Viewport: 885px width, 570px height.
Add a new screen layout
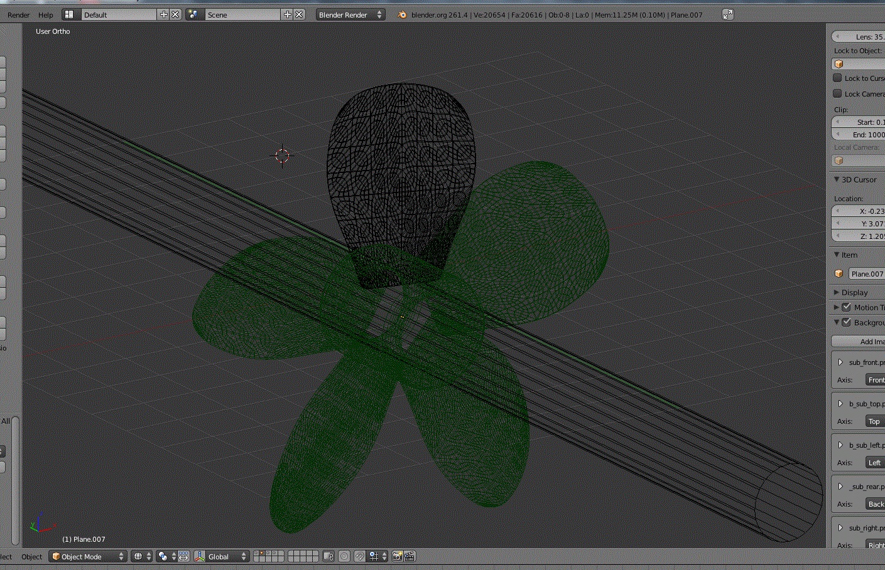[x=164, y=14]
